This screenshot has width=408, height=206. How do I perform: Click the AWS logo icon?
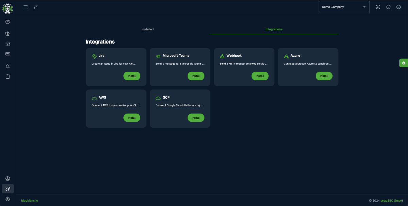click(94, 98)
